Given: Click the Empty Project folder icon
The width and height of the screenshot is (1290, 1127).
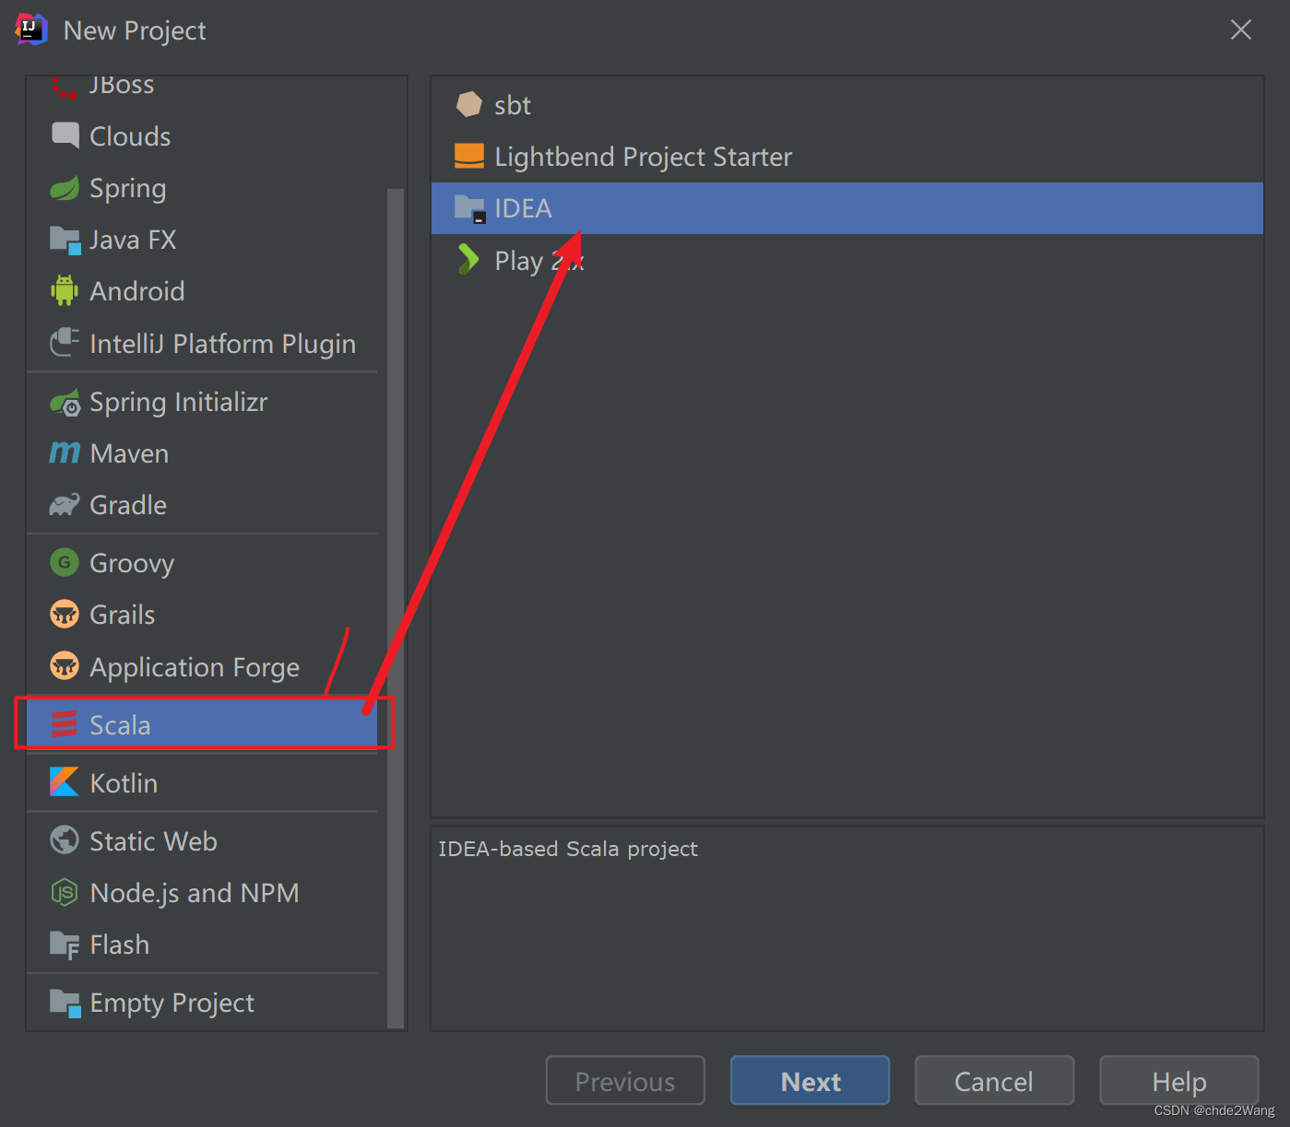Looking at the screenshot, I should tap(65, 1003).
